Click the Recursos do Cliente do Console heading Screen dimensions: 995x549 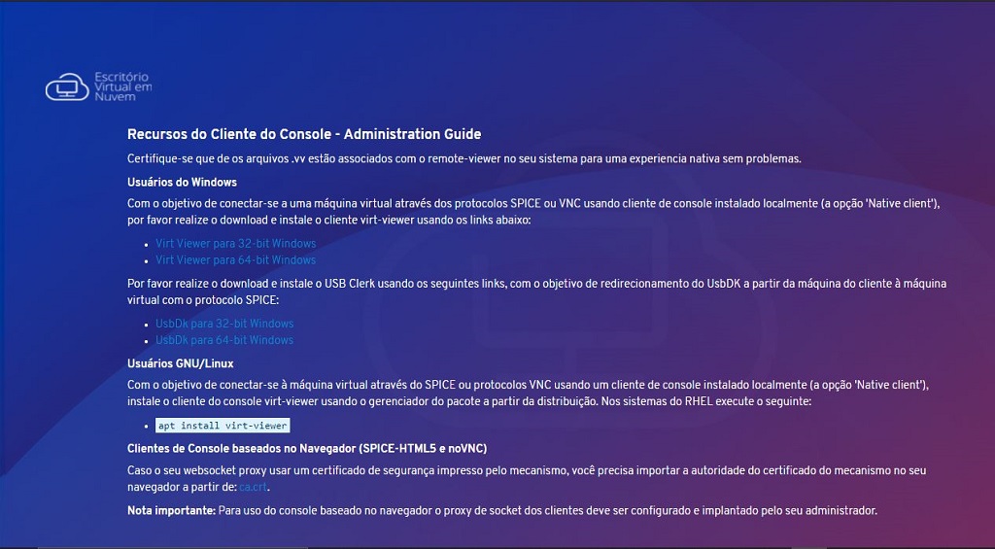(x=304, y=134)
